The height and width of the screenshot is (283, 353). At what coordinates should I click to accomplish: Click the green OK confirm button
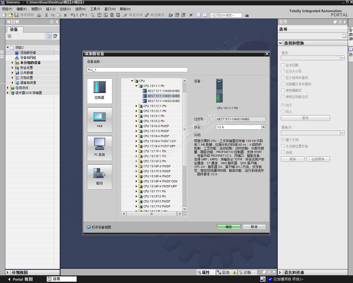[229, 227]
